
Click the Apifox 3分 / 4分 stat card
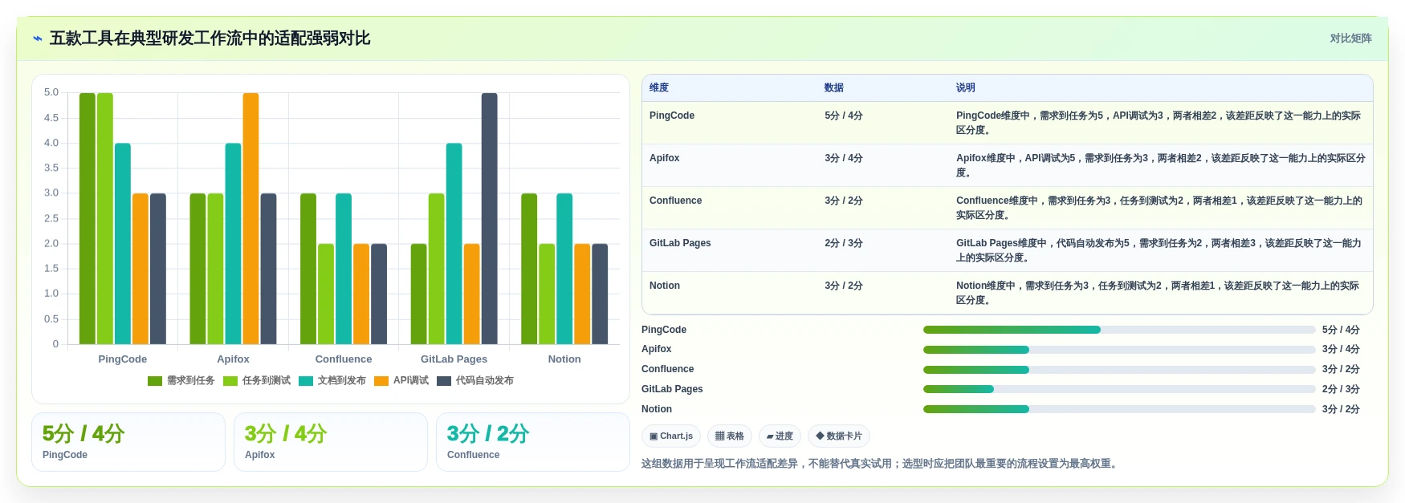[331, 442]
